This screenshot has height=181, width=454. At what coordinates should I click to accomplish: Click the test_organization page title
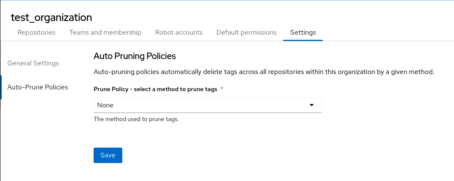coord(51,18)
